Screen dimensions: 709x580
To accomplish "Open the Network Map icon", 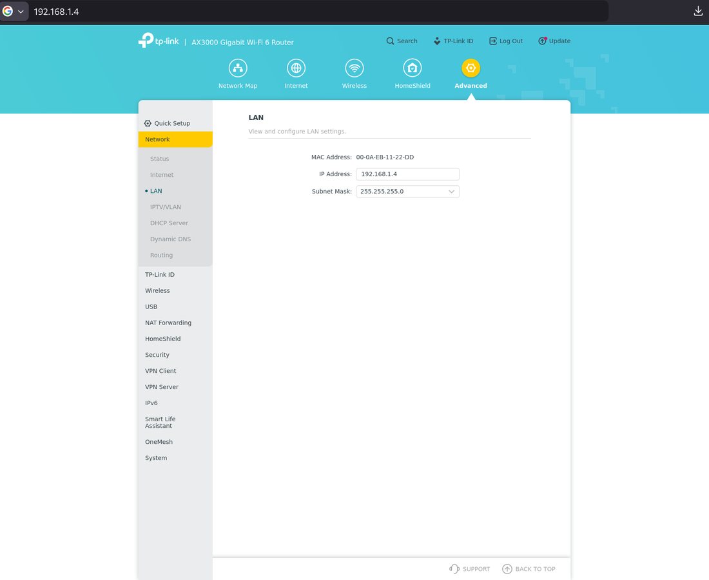I will pyautogui.click(x=238, y=68).
